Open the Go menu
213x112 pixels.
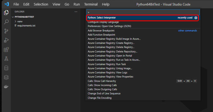coord(67,4)
